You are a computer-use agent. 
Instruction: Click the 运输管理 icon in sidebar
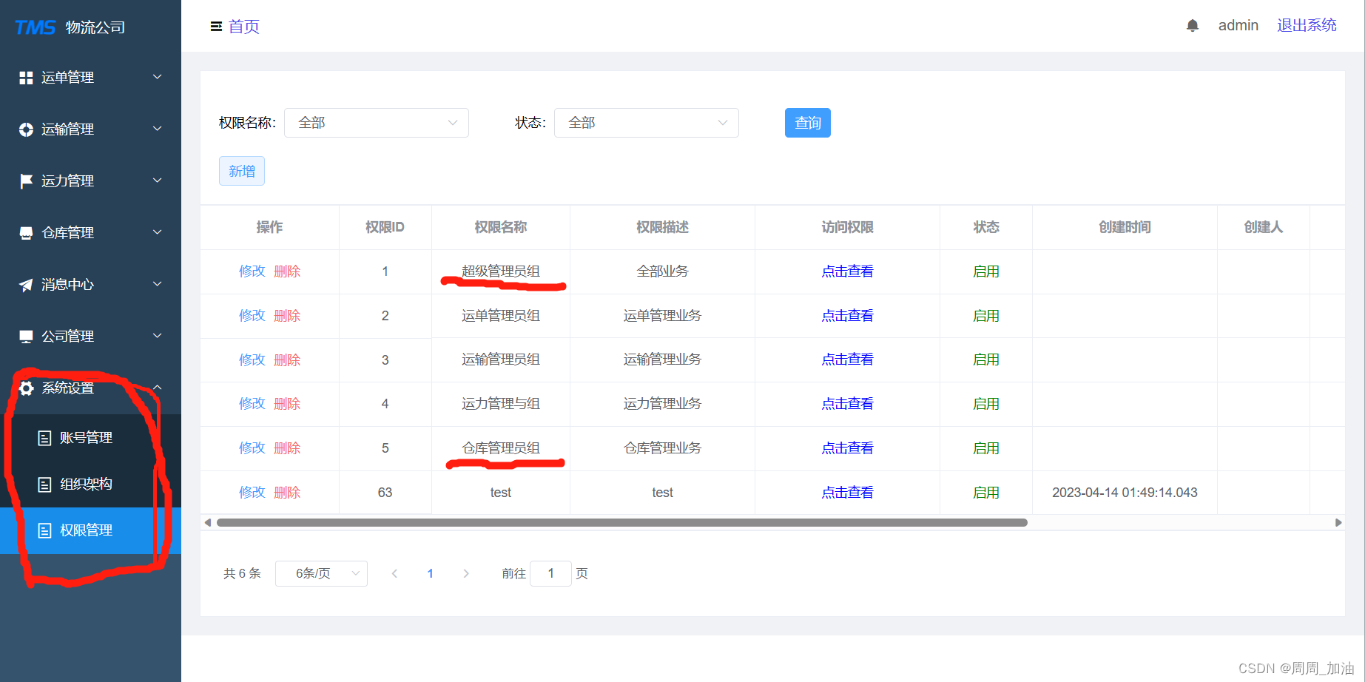(26, 129)
